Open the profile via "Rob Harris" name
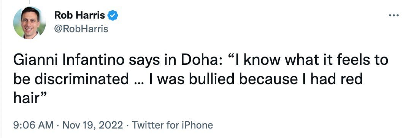This screenshot has width=403, height=138. (79, 16)
